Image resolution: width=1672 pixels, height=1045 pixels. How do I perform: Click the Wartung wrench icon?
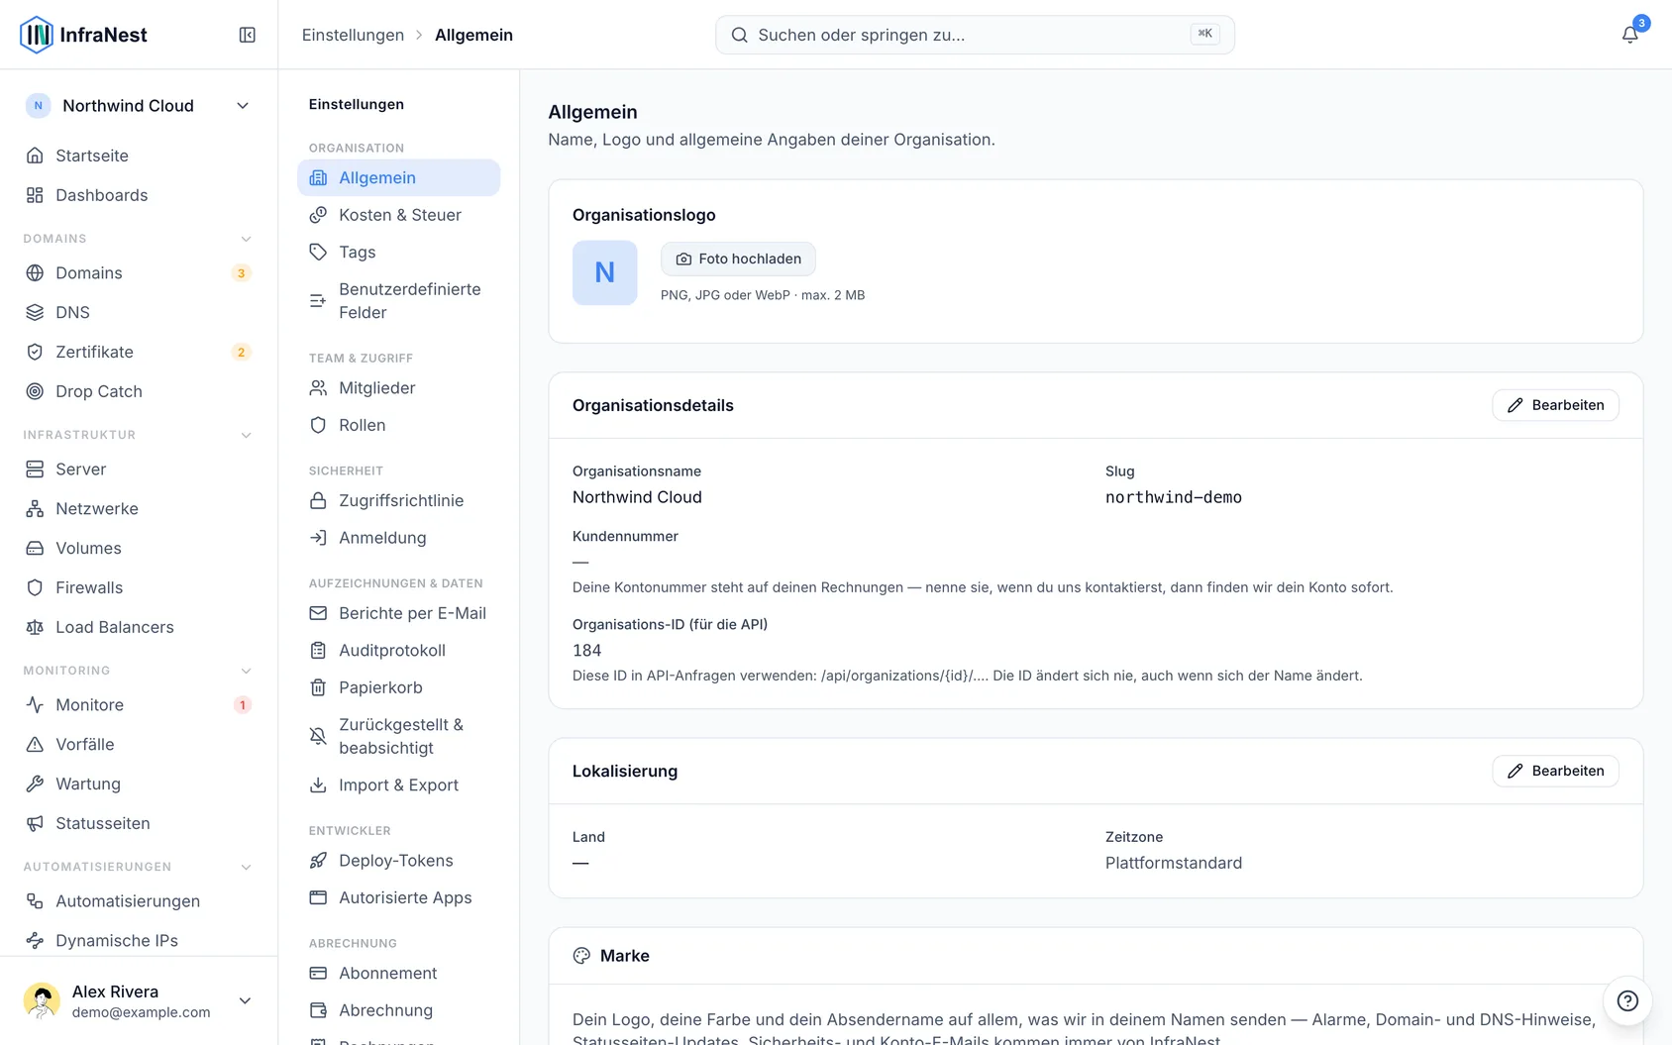tap(35, 784)
